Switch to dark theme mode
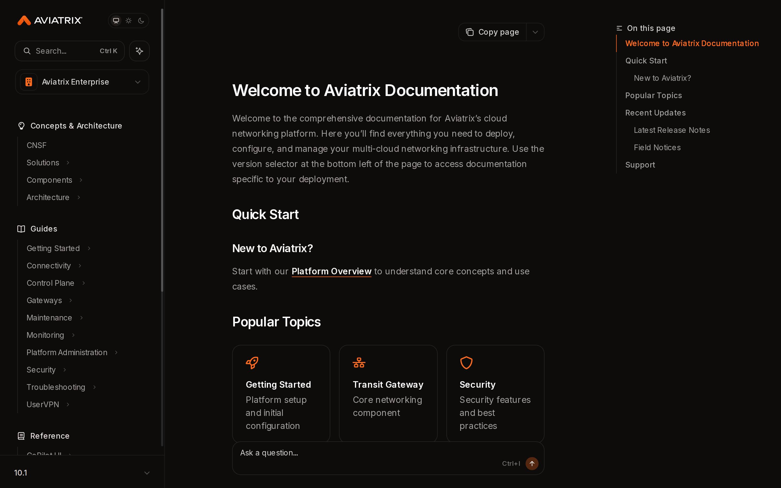 141,21
